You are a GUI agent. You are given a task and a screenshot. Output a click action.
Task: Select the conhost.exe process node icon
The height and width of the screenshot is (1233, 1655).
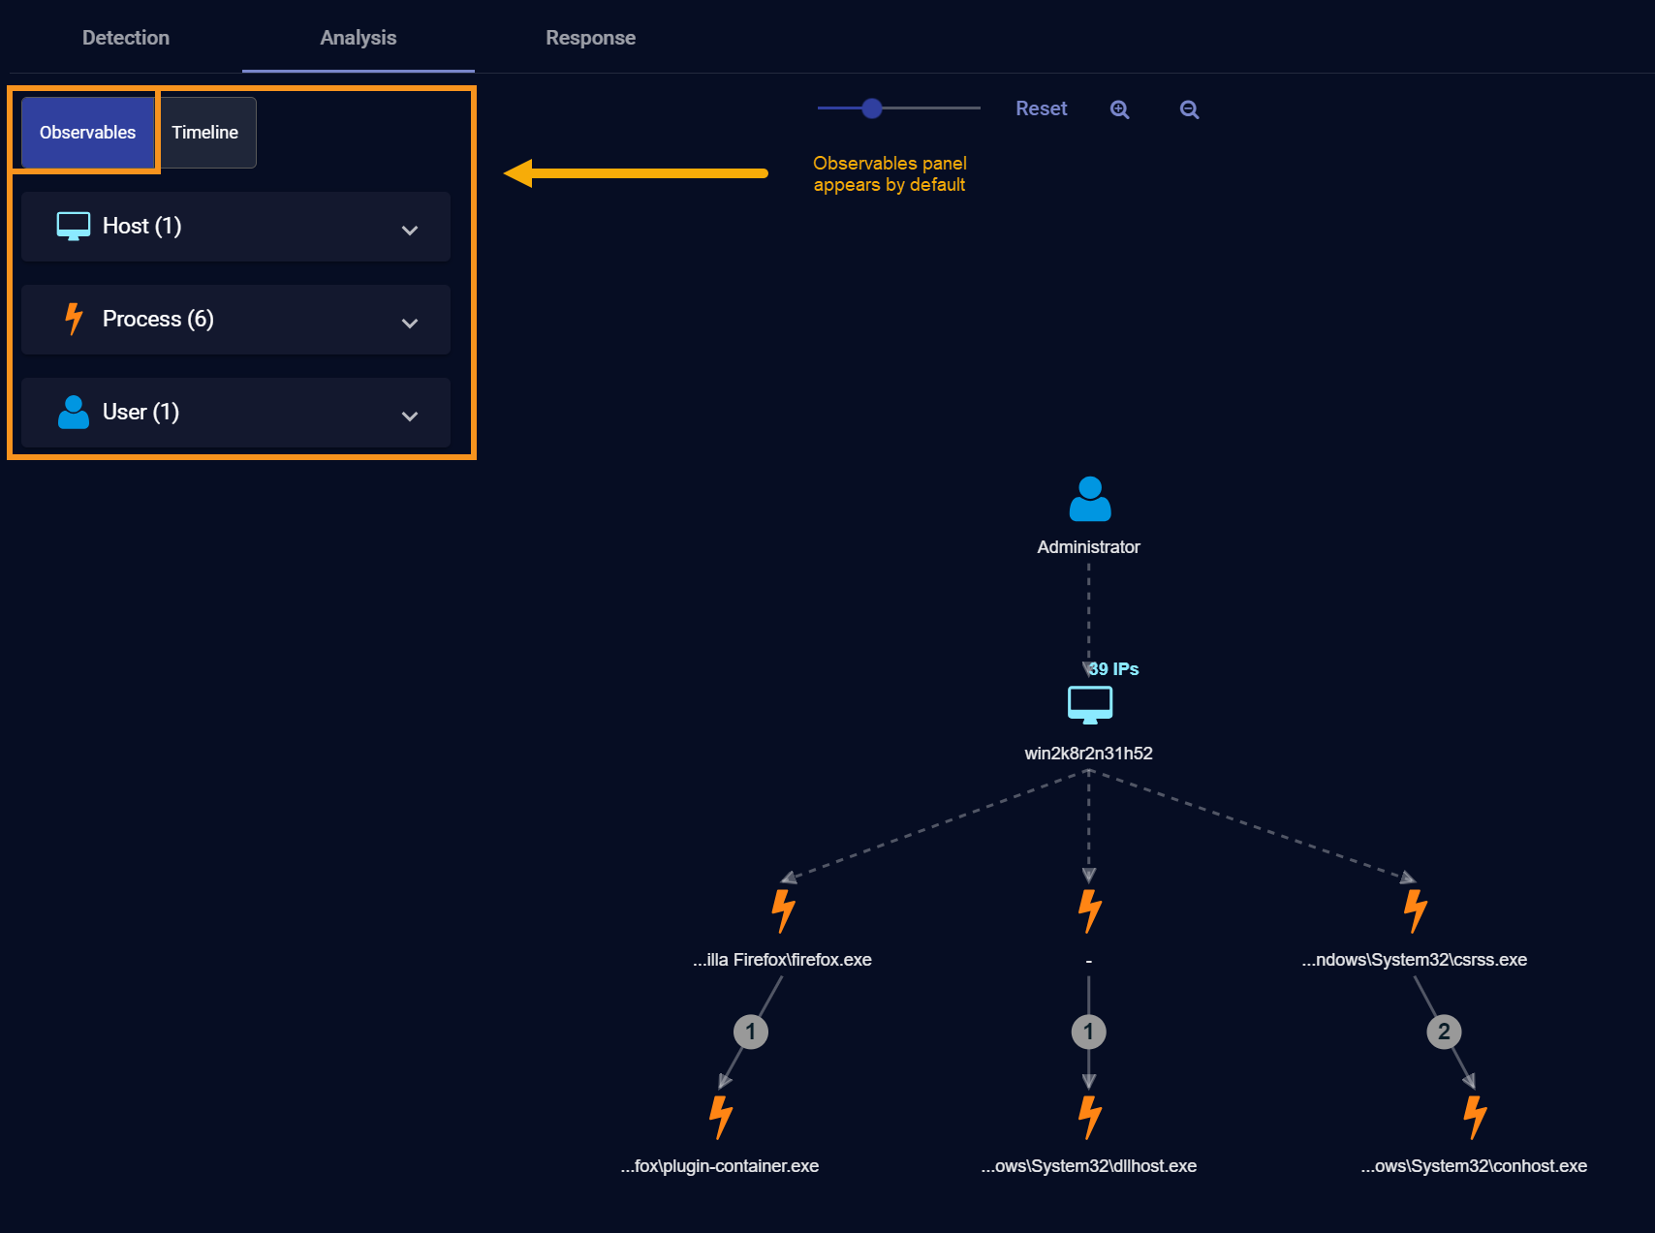tap(1474, 1117)
